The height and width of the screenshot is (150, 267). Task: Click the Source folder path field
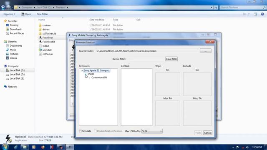(147, 51)
